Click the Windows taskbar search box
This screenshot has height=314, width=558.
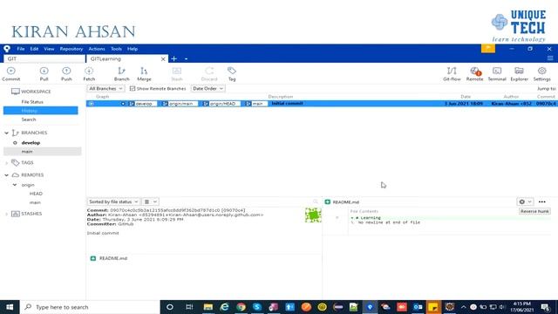click(90, 307)
